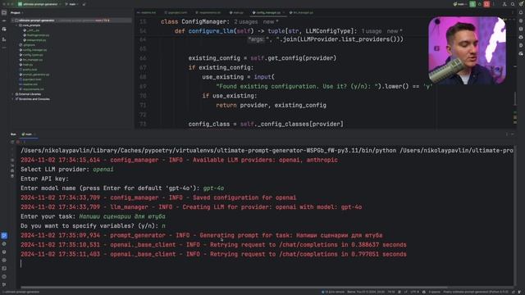This screenshot has width=525, height=295.
Task: Switch to the main.py editor tab
Action: pyautogui.click(x=236, y=13)
